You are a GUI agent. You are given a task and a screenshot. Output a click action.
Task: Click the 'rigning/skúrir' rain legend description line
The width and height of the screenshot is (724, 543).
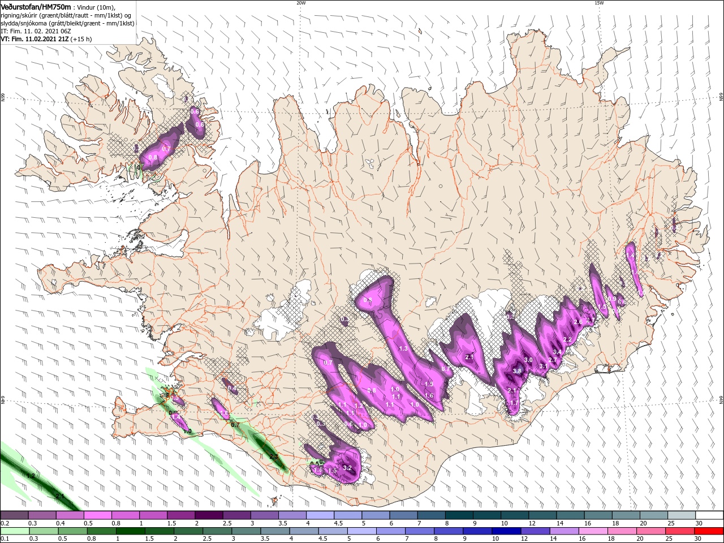tap(65, 15)
